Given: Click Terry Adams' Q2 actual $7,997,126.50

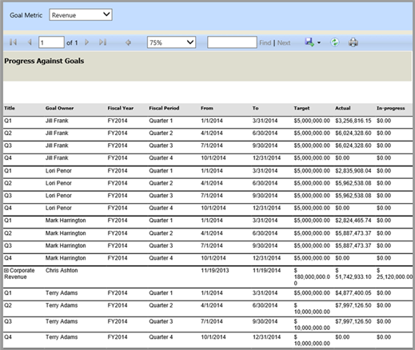Looking at the screenshot, I should tap(353, 305).
